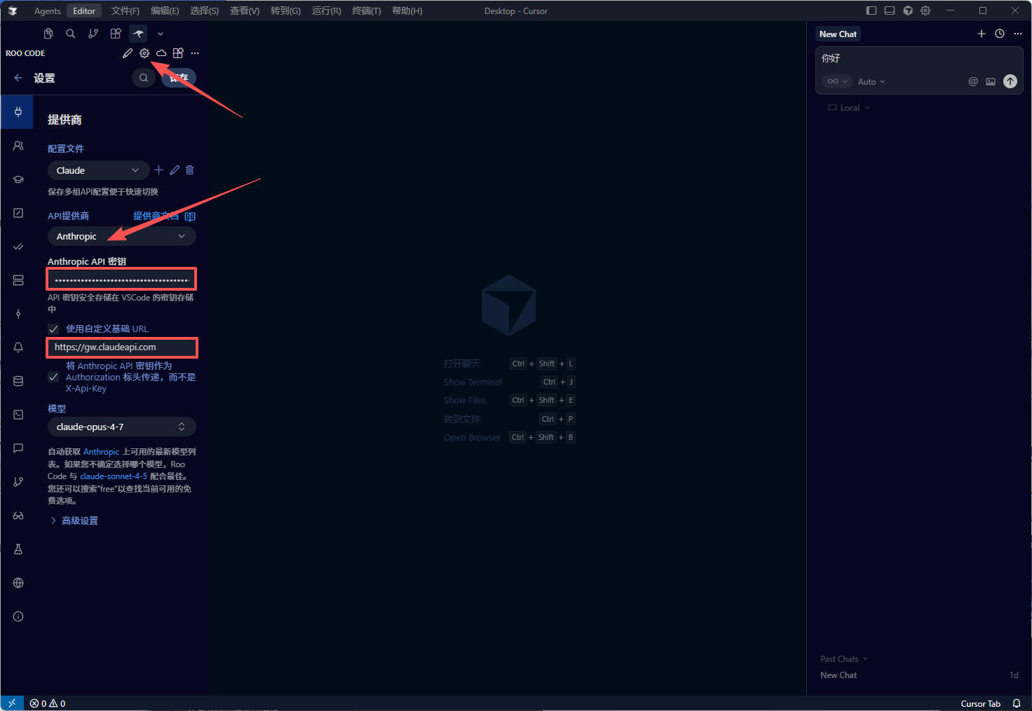
Task: Click the Roo Code kangaroo icon
Action: click(138, 34)
